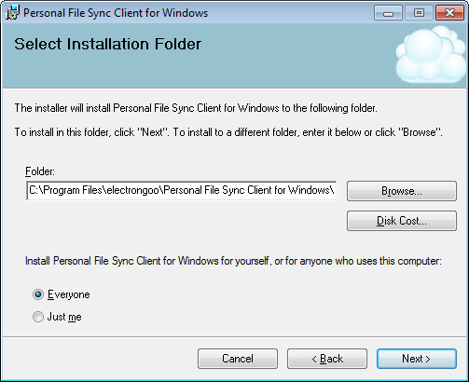Select the Everyone radio button
Viewport: 469px width, 382px height.
38,294
